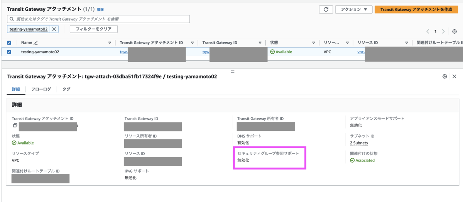The width and height of the screenshot is (463, 202).
Task: Open table preferences gear beside pagination
Action: pyautogui.click(x=455, y=31)
